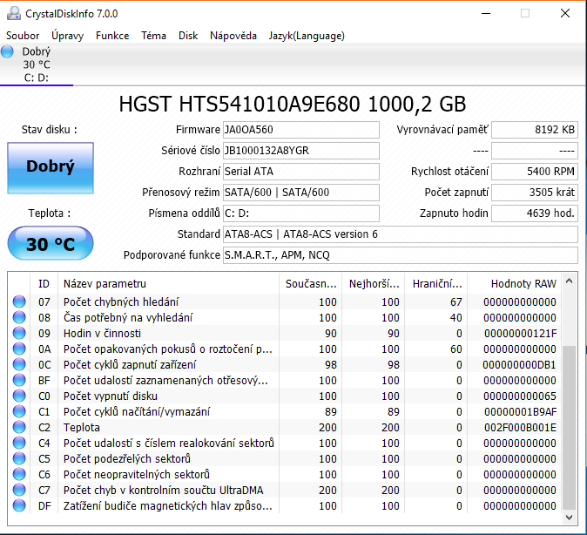Click the transfer mode field SATA/600 | SATA/600

click(x=301, y=193)
